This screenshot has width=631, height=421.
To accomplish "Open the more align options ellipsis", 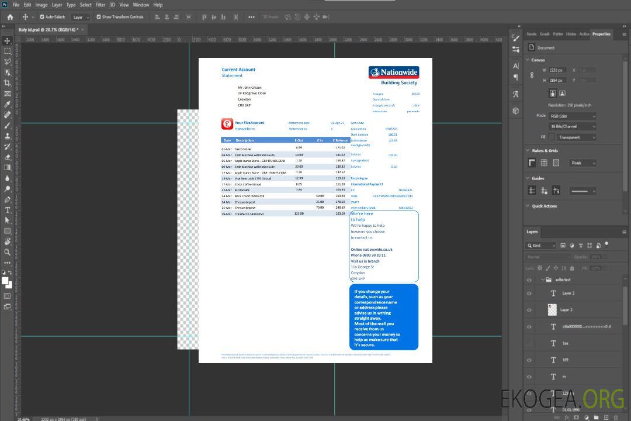I will pyautogui.click(x=251, y=17).
